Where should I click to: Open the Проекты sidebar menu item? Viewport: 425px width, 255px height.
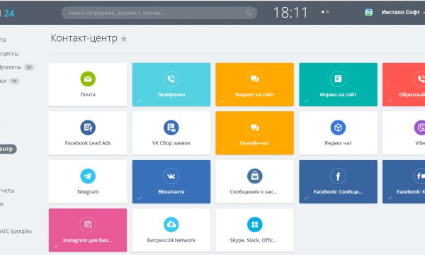11,67
